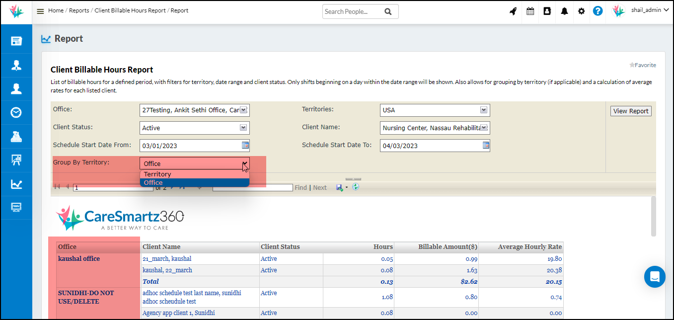Click the rocket quick-launch icon

click(x=513, y=11)
